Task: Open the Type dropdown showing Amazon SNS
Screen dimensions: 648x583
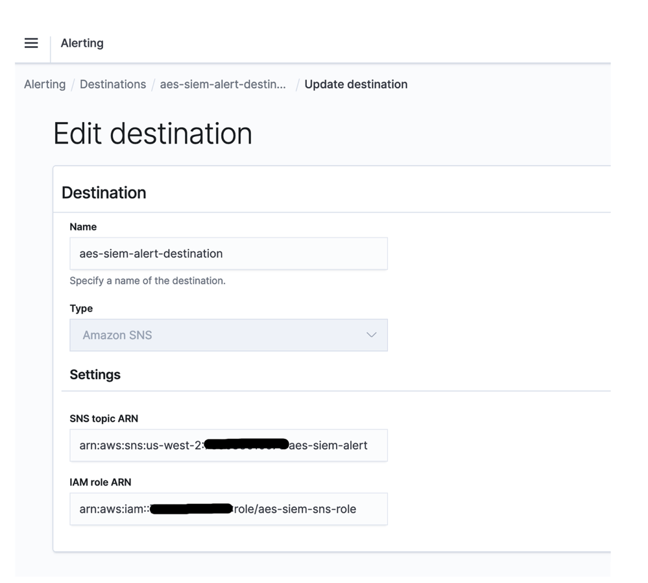Action: tap(228, 335)
